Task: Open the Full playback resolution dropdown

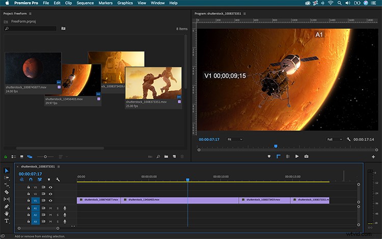Action: point(335,139)
